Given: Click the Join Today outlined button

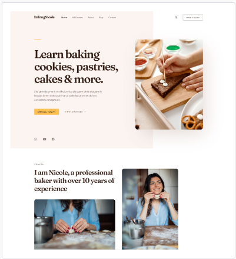Looking at the screenshot, I should coord(193,18).
